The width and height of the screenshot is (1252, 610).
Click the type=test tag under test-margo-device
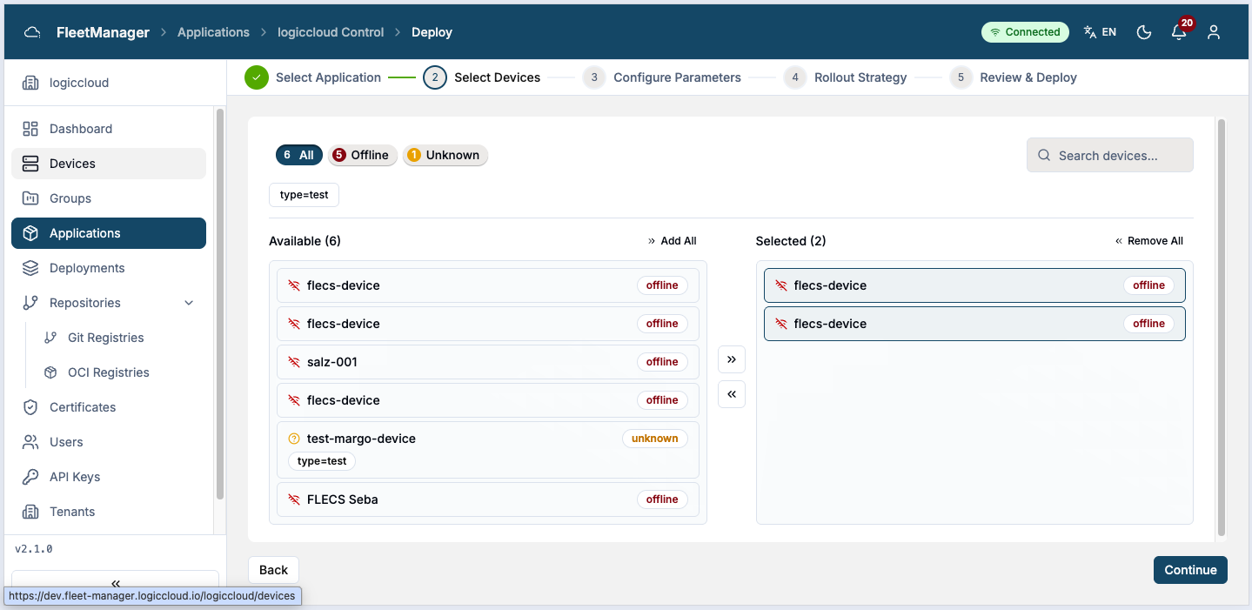(x=322, y=461)
